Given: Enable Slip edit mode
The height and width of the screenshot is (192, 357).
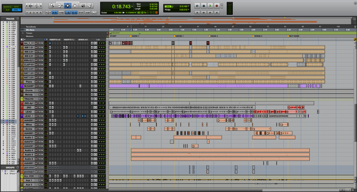Looking at the screenshot, I should tap(7, 10).
